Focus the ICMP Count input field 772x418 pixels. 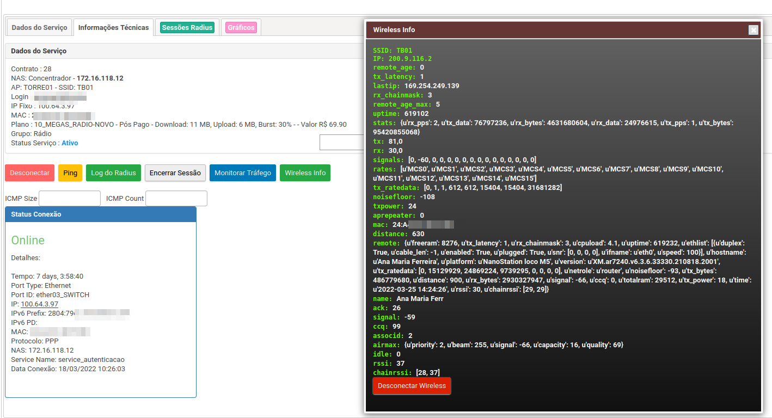coord(176,199)
